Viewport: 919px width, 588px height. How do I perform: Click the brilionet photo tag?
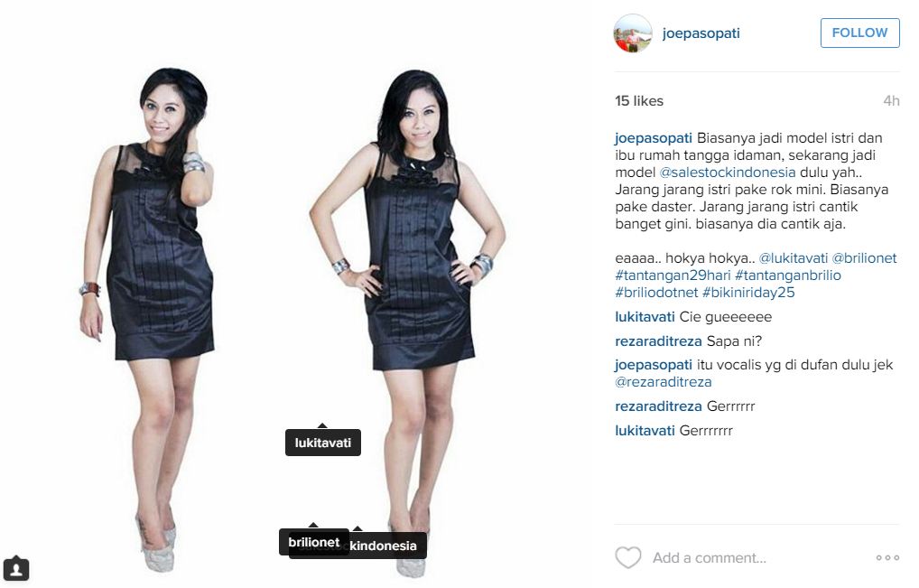[x=314, y=542]
